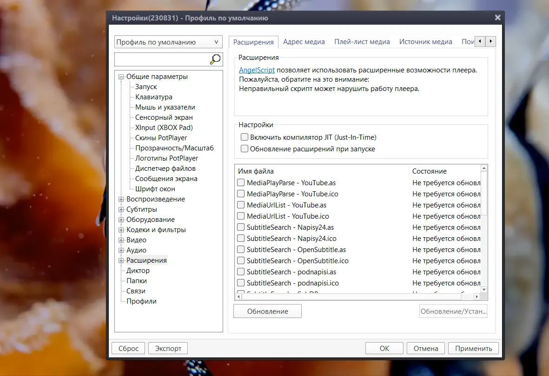The width and height of the screenshot is (549, 376).
Task: Select SubtitleSearch - podnapisi.as checkbox
Action: [241, 272]
